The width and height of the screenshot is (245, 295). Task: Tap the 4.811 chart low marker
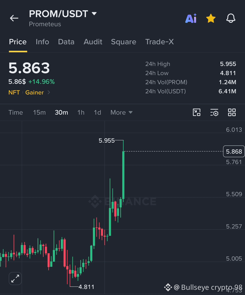click(x=86, y=287)
